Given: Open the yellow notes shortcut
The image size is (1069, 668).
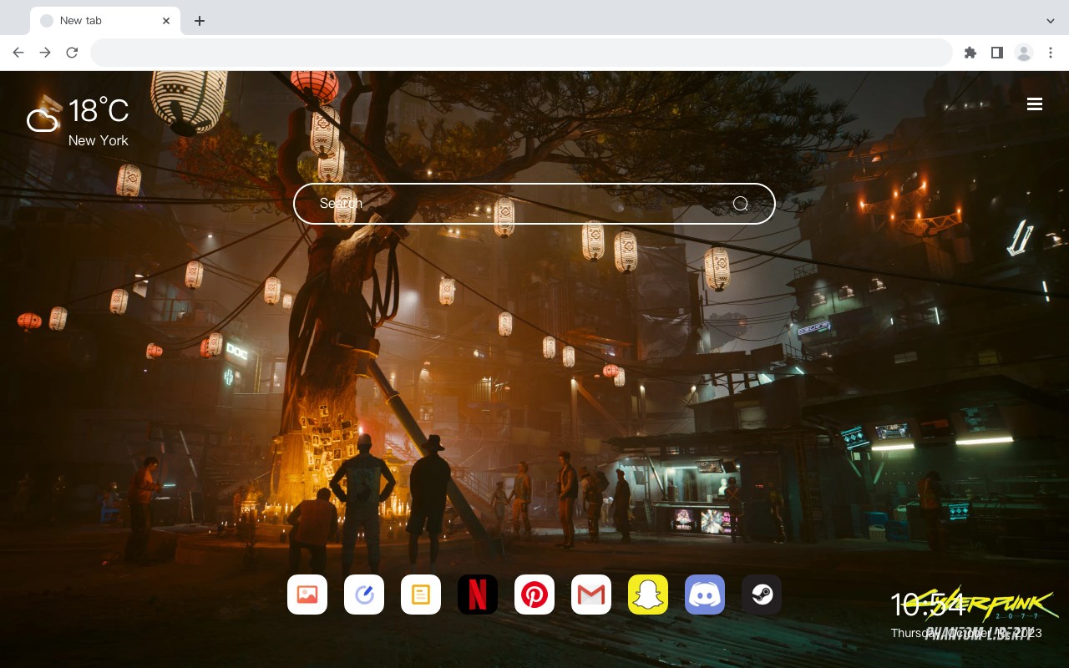Looking at the screenshot, I should point(421,595).
